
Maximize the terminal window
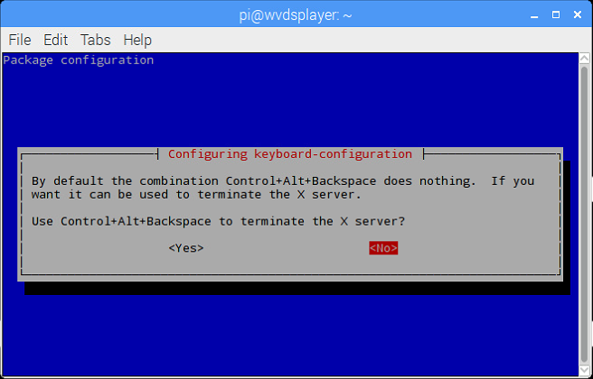[556, 15]
